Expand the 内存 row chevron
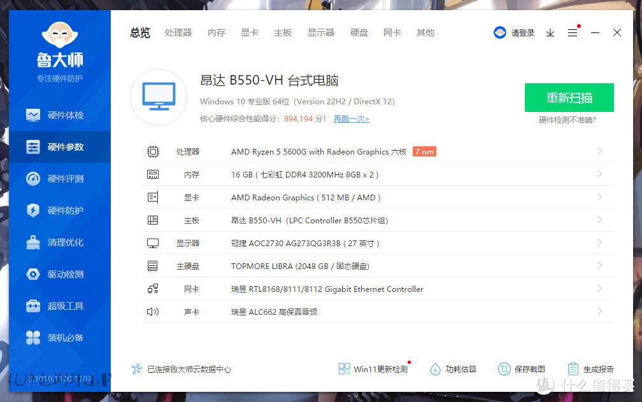 click(x=600, y=174)
